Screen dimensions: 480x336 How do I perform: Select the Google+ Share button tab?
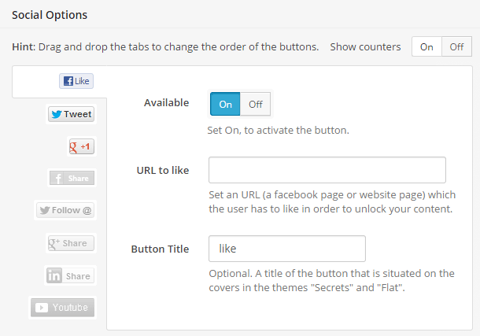coord(70,243)
